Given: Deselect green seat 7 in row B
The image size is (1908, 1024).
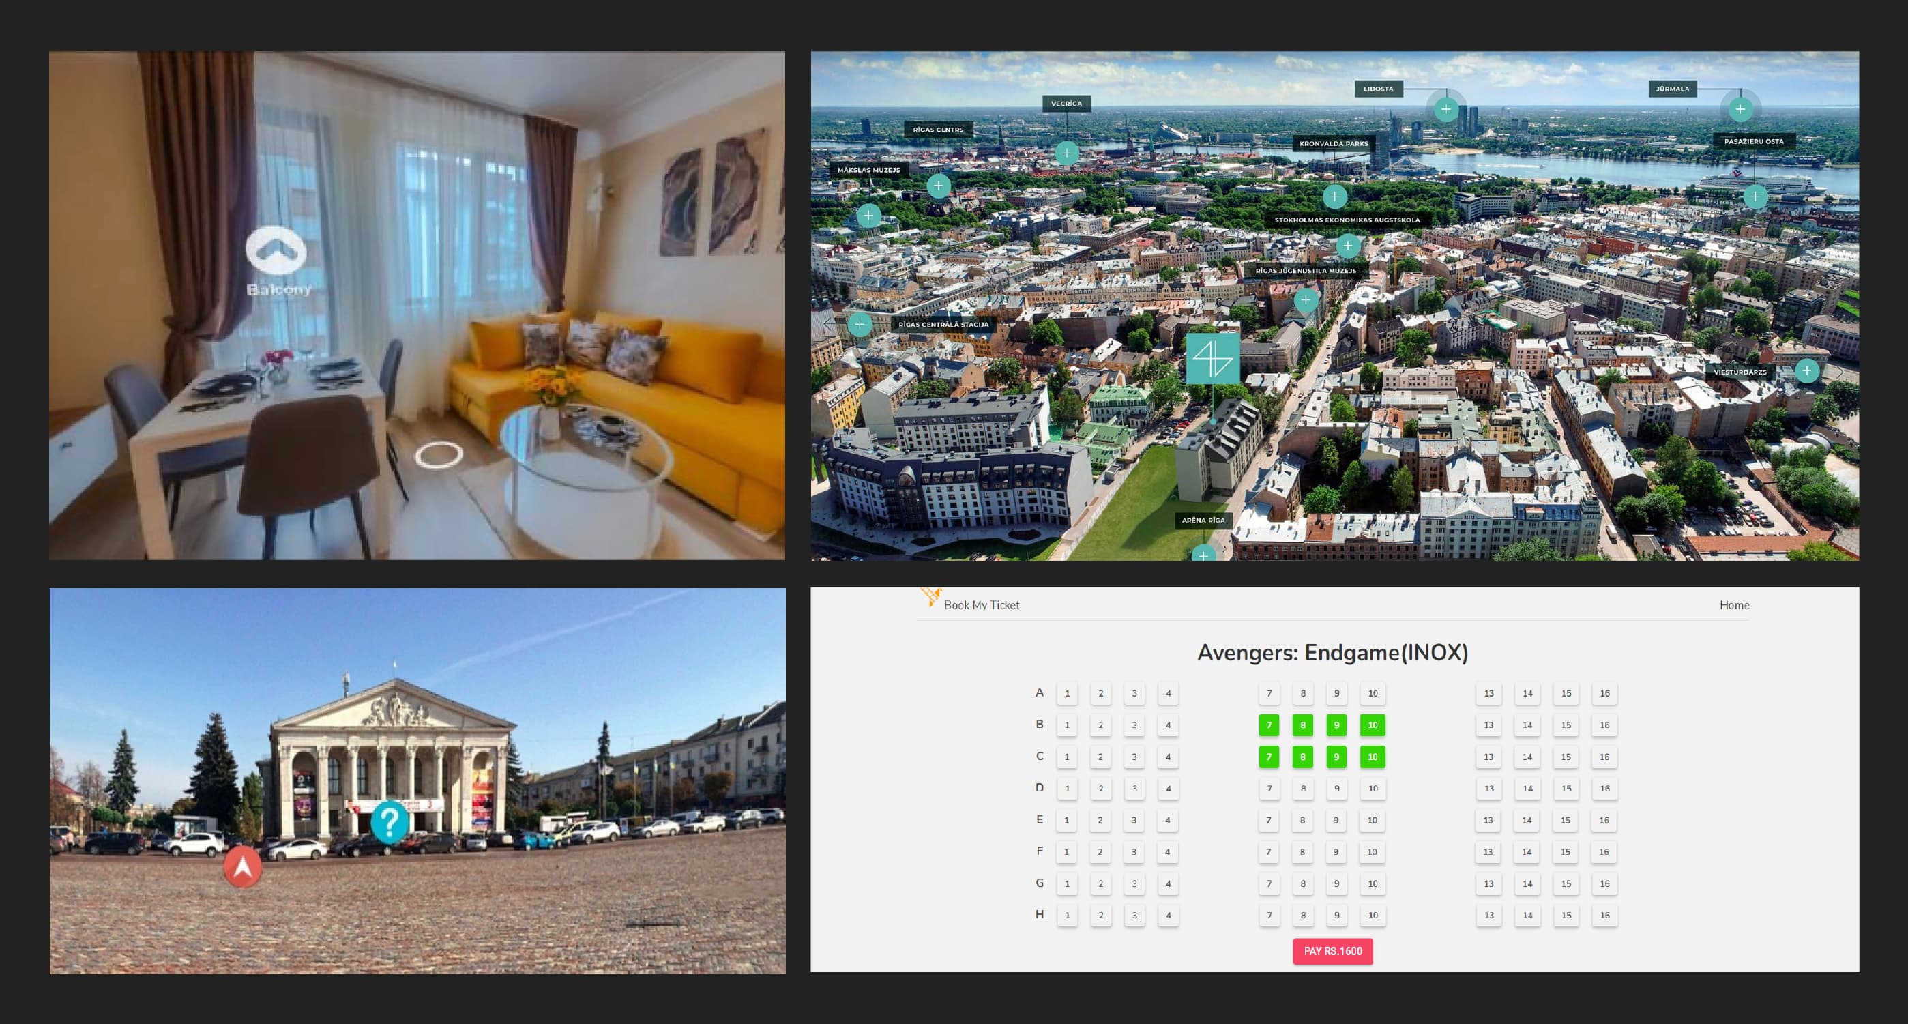Looking at the screenshot, I should tap(1269, 725).
